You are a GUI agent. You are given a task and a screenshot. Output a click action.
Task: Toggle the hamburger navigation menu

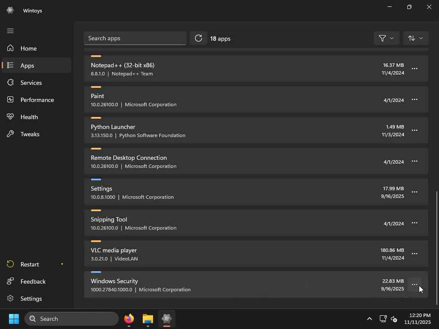coord(10,31)
